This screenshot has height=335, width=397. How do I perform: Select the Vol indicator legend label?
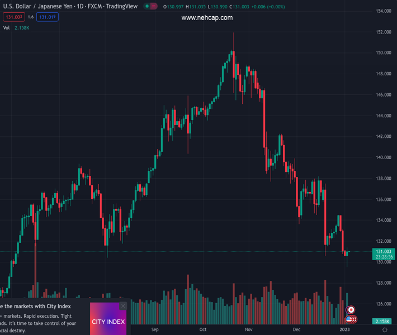pyautogui.click(x=6, y=27)
